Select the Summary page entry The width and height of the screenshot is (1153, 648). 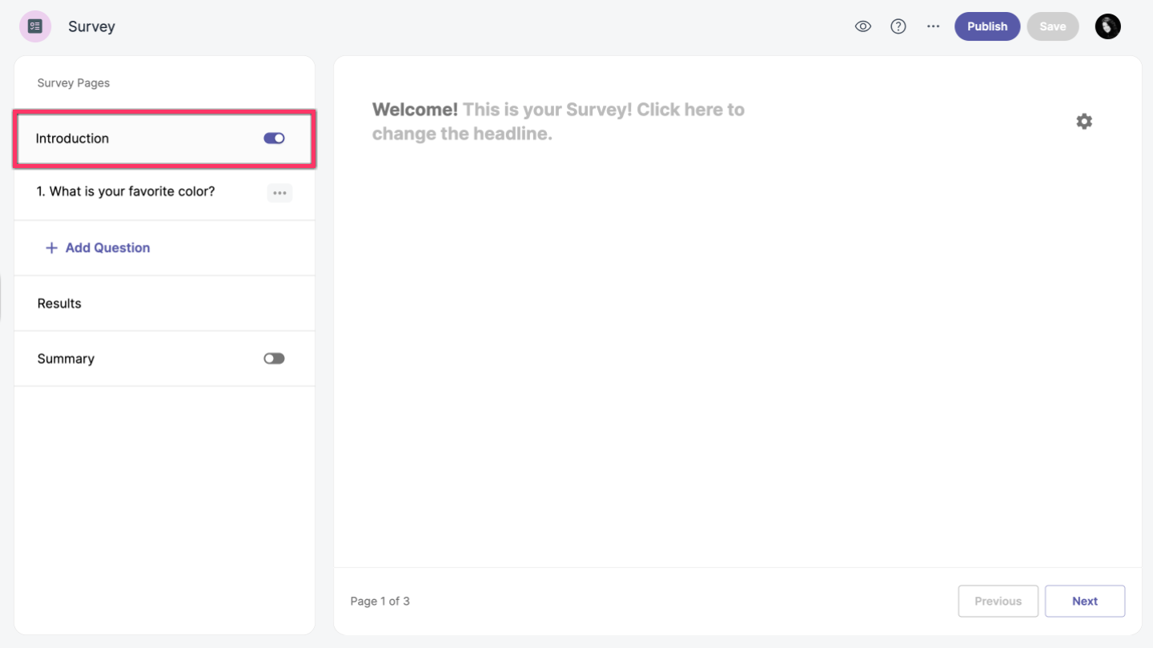[x=66, y=358]
